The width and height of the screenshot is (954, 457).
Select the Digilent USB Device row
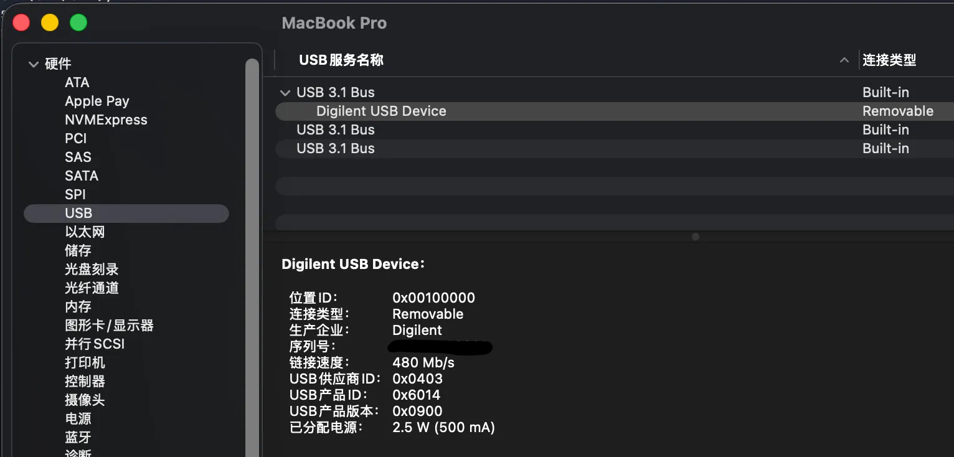381,111
